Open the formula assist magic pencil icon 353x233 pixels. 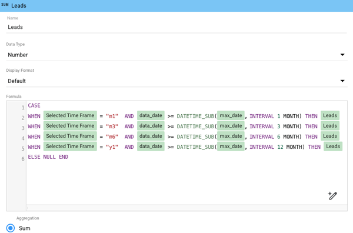332,195
